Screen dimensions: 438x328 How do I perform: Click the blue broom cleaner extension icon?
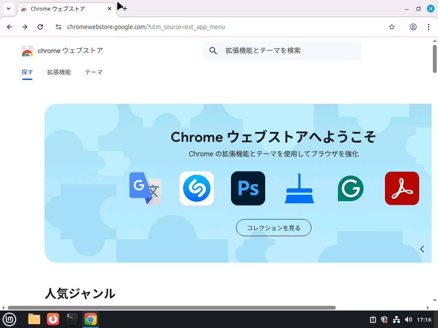(x=299, y=188)
